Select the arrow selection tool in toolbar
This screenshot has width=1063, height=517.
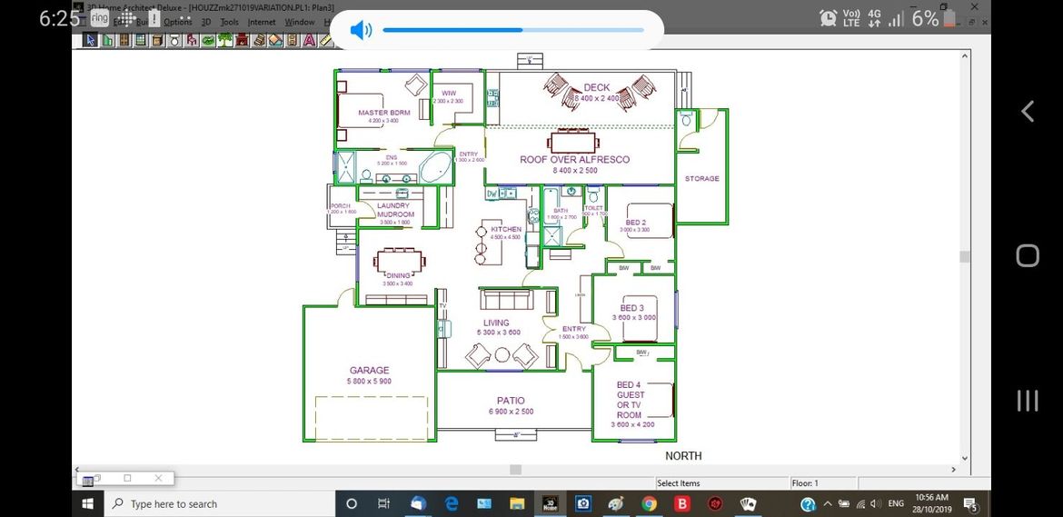pyautogui.click(x=91, y=40)
